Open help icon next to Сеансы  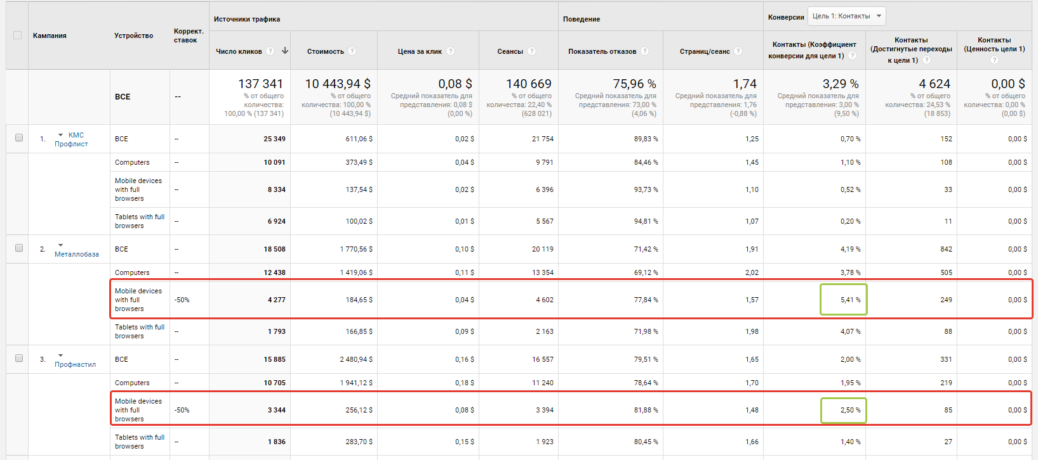[x=531, y=51]
